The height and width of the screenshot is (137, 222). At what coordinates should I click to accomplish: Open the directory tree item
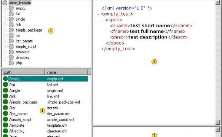22,57
